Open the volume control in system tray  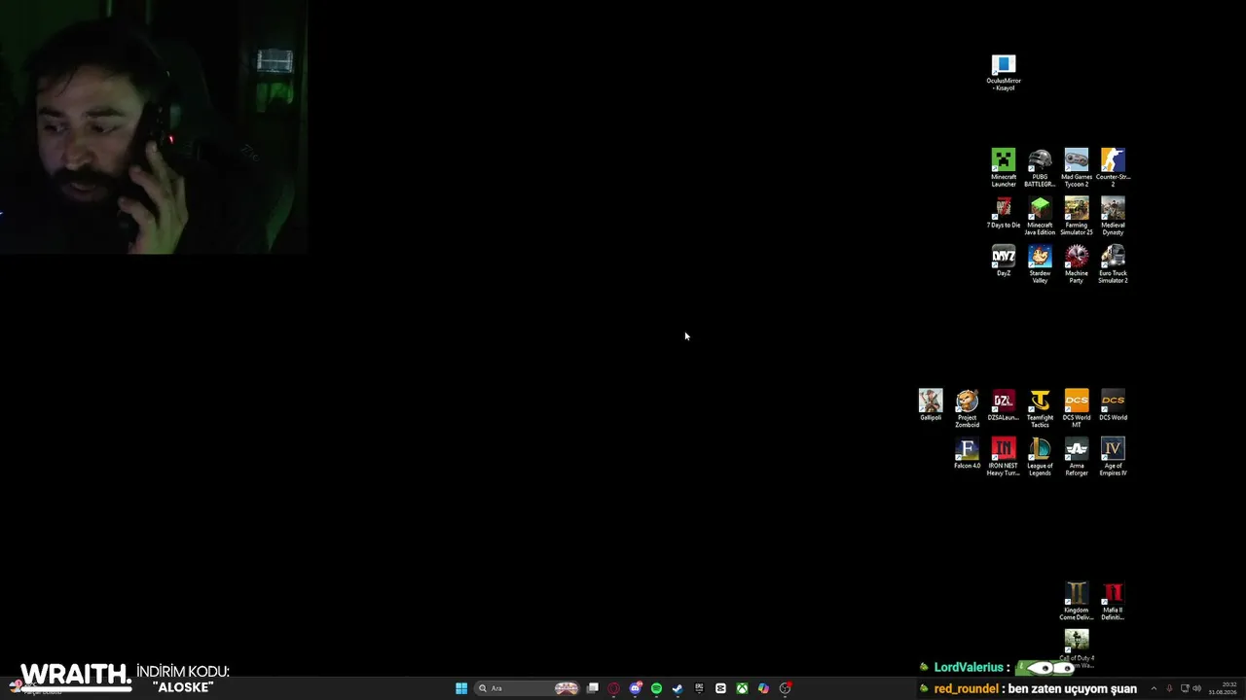click(1196, 688)
